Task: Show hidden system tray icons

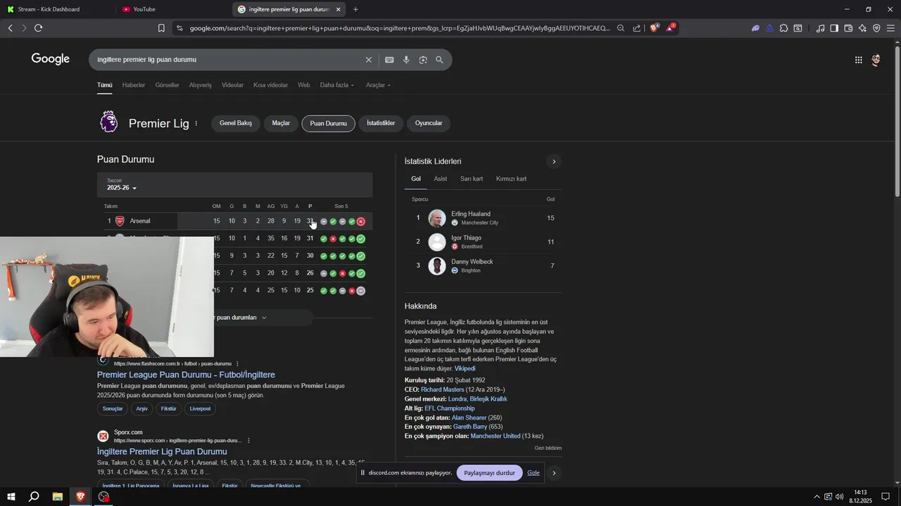Action: (x=817, y=497)
